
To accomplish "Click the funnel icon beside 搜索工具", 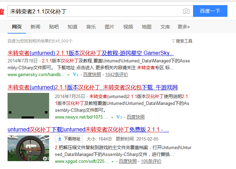I will pos(173,41).
